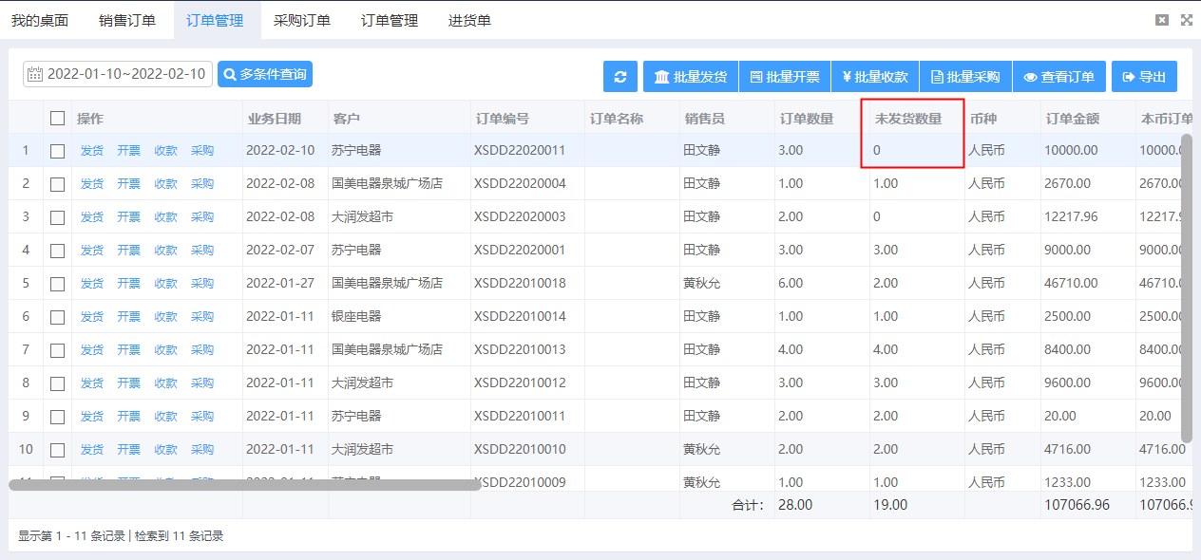
Task: Click 导出 export button
Action: click(x=1144, y=77)
